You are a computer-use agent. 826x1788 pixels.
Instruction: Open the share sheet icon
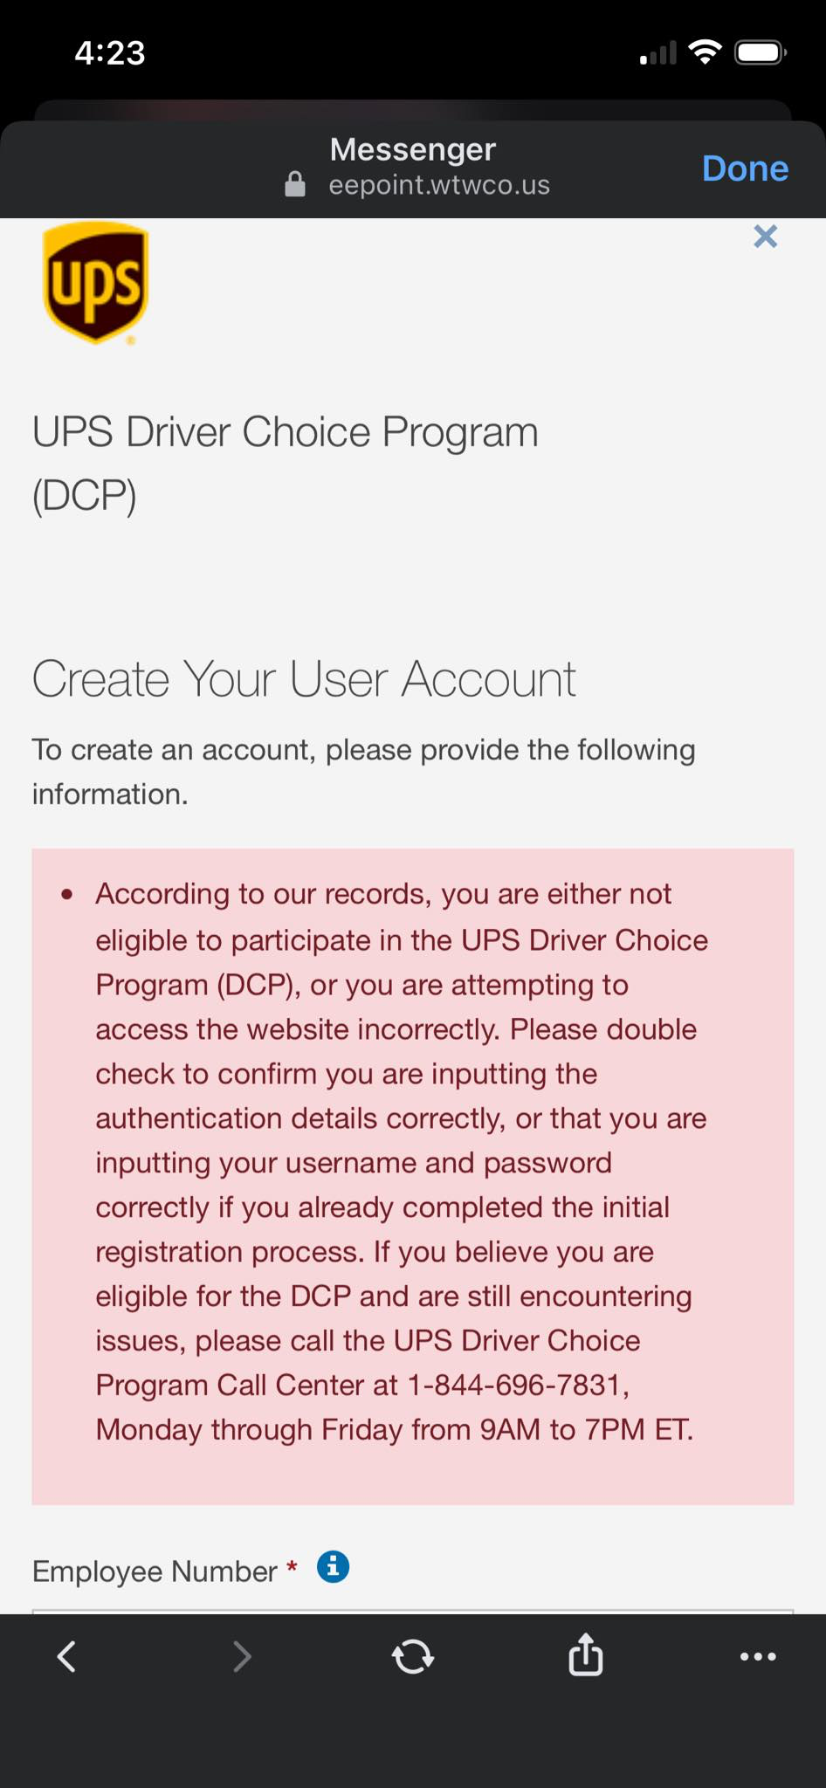pyautogui.click(x=585, y=1655)
